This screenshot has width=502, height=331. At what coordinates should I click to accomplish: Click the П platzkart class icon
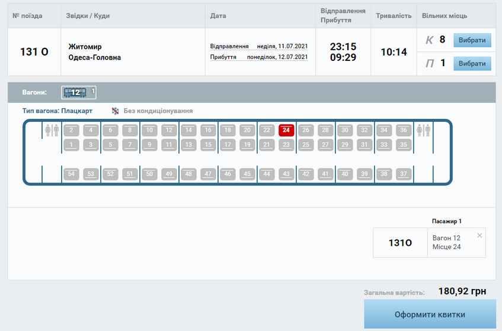pos(430,63)
